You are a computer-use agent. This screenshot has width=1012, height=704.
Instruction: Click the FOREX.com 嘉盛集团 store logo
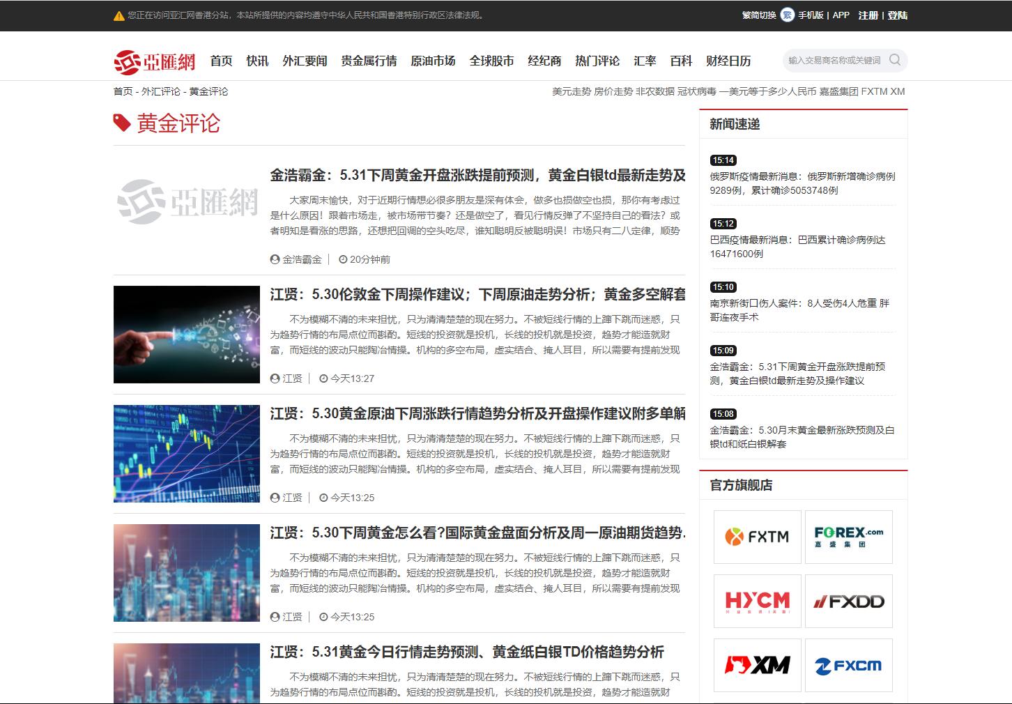pos(849,537)
